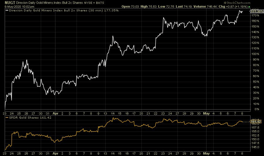Click the 152.5 label on gold price axis
This screenshot has height=156, width=264.
(x=255, y=135)
